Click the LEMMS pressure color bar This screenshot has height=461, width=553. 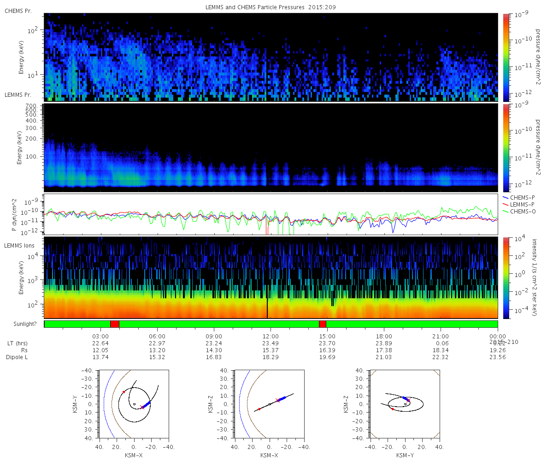[x=506, y=148]
